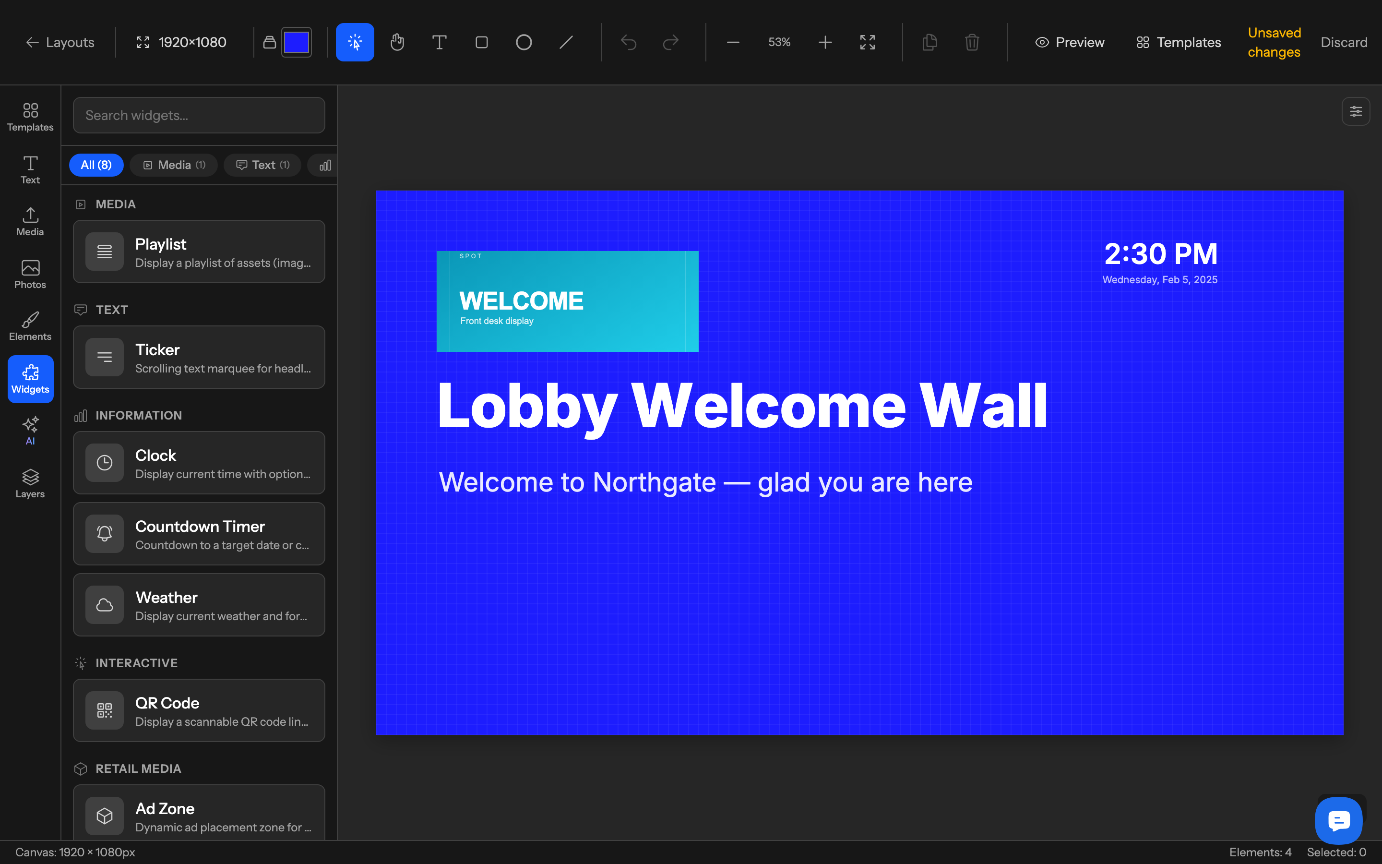Select the WELCOME banner on canvas
The width and height of the screenshot is (1382, 864).
[x=567, y=301]
